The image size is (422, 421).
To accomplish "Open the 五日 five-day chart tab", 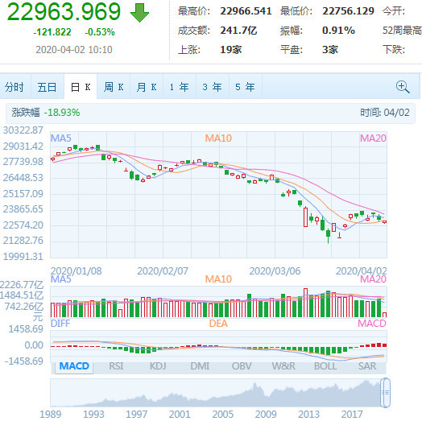I will (x=47, y=87).
